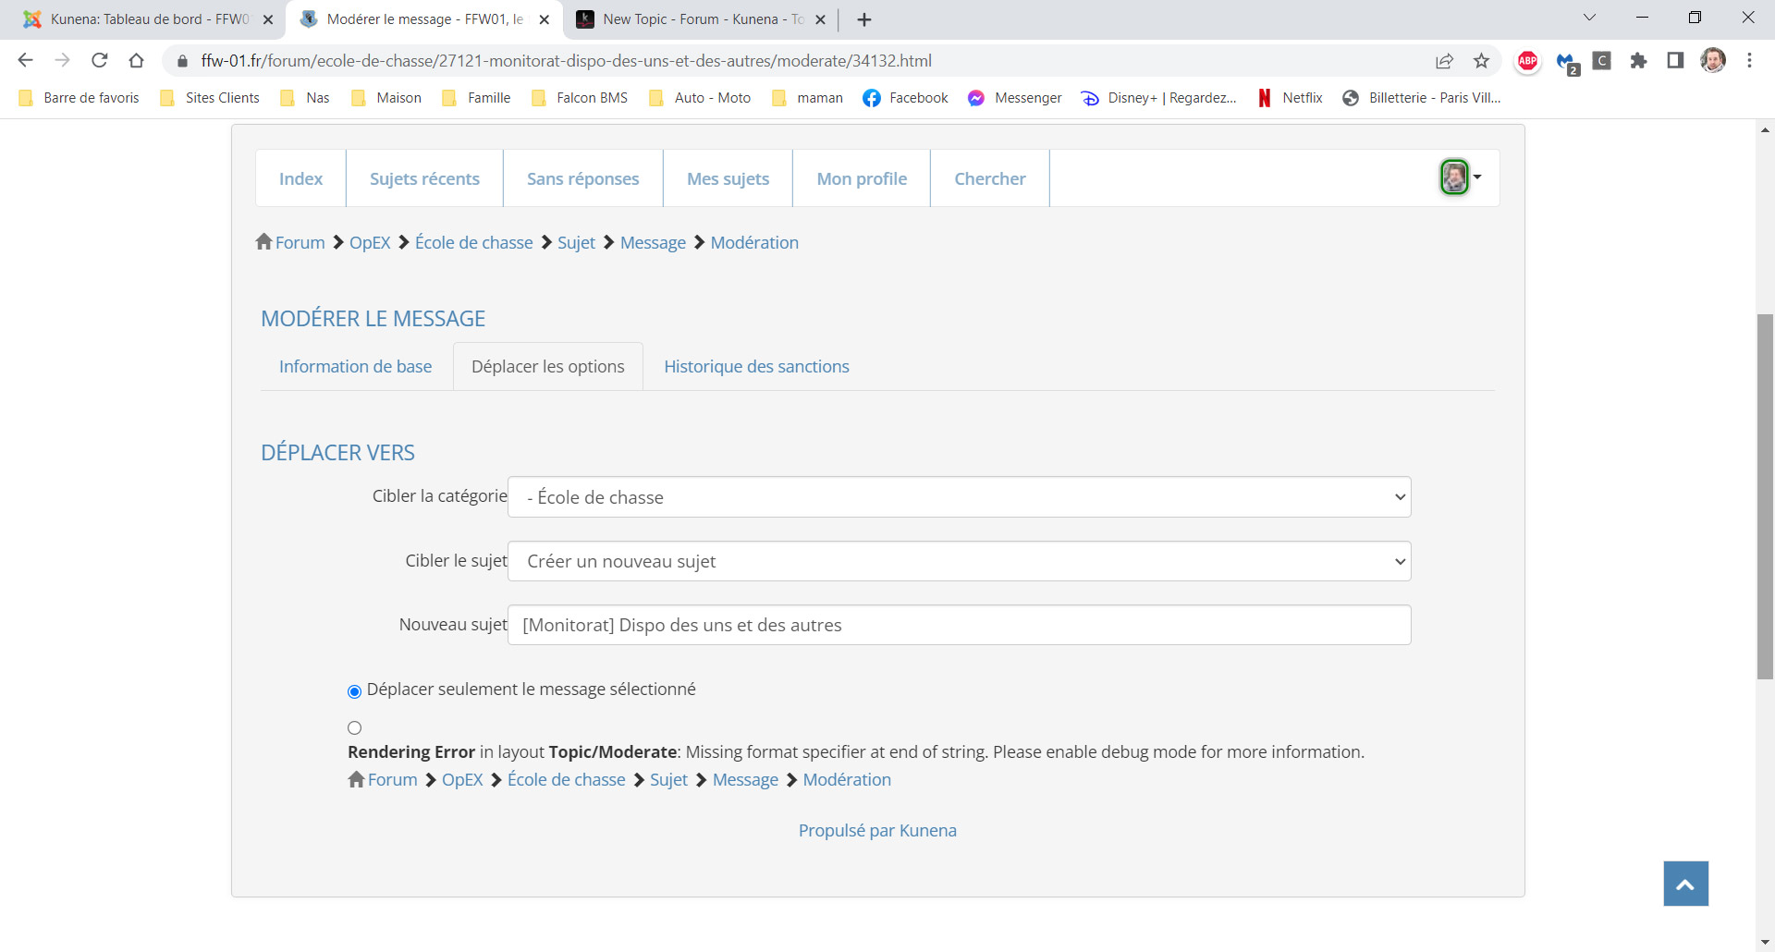
Task: Click the 'Nouveau sujet' text field
Action: coord(959,626)
